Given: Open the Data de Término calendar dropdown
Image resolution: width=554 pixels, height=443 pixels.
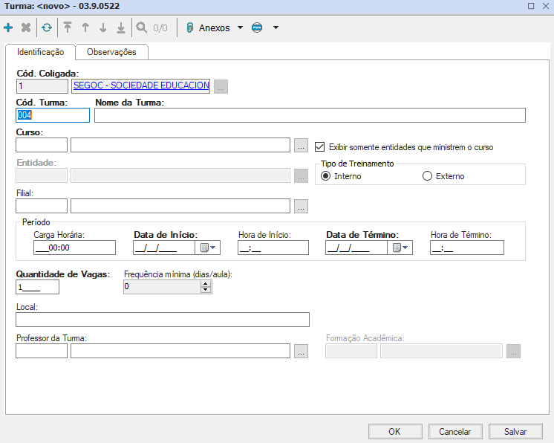Looking at the screenshot, I should click(x=400, y=248).
